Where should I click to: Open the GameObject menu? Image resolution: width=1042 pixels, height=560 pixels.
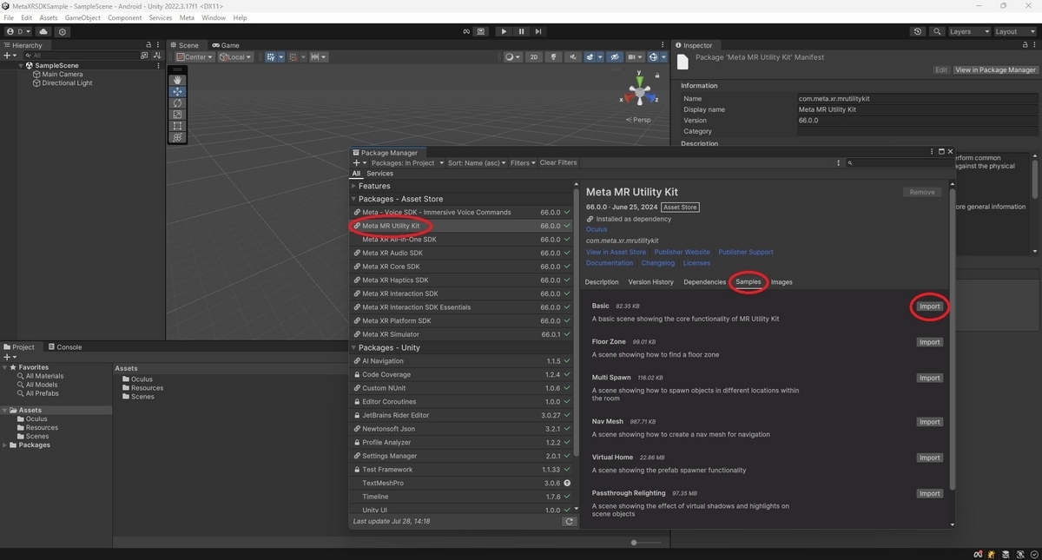pos(82,17)
